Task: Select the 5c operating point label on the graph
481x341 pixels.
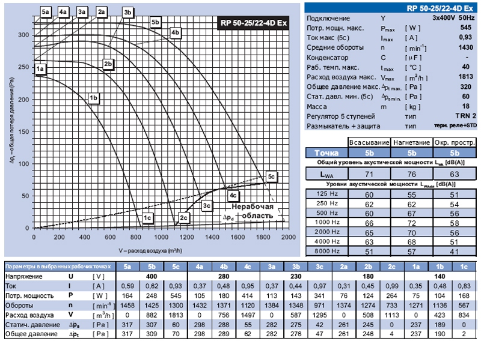Action: (271, 177)
